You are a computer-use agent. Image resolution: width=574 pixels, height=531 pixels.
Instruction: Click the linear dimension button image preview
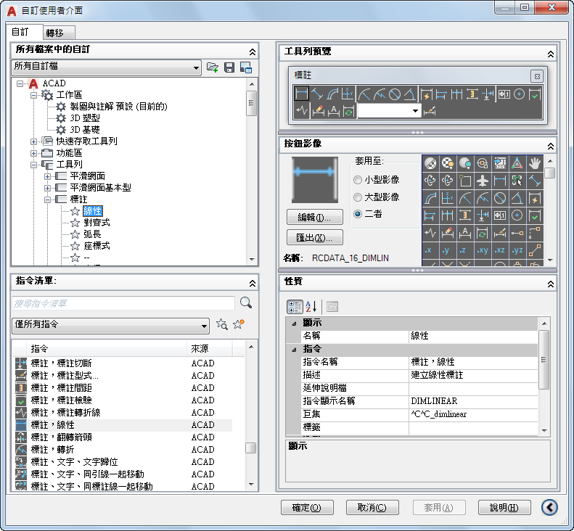[314, 180]
